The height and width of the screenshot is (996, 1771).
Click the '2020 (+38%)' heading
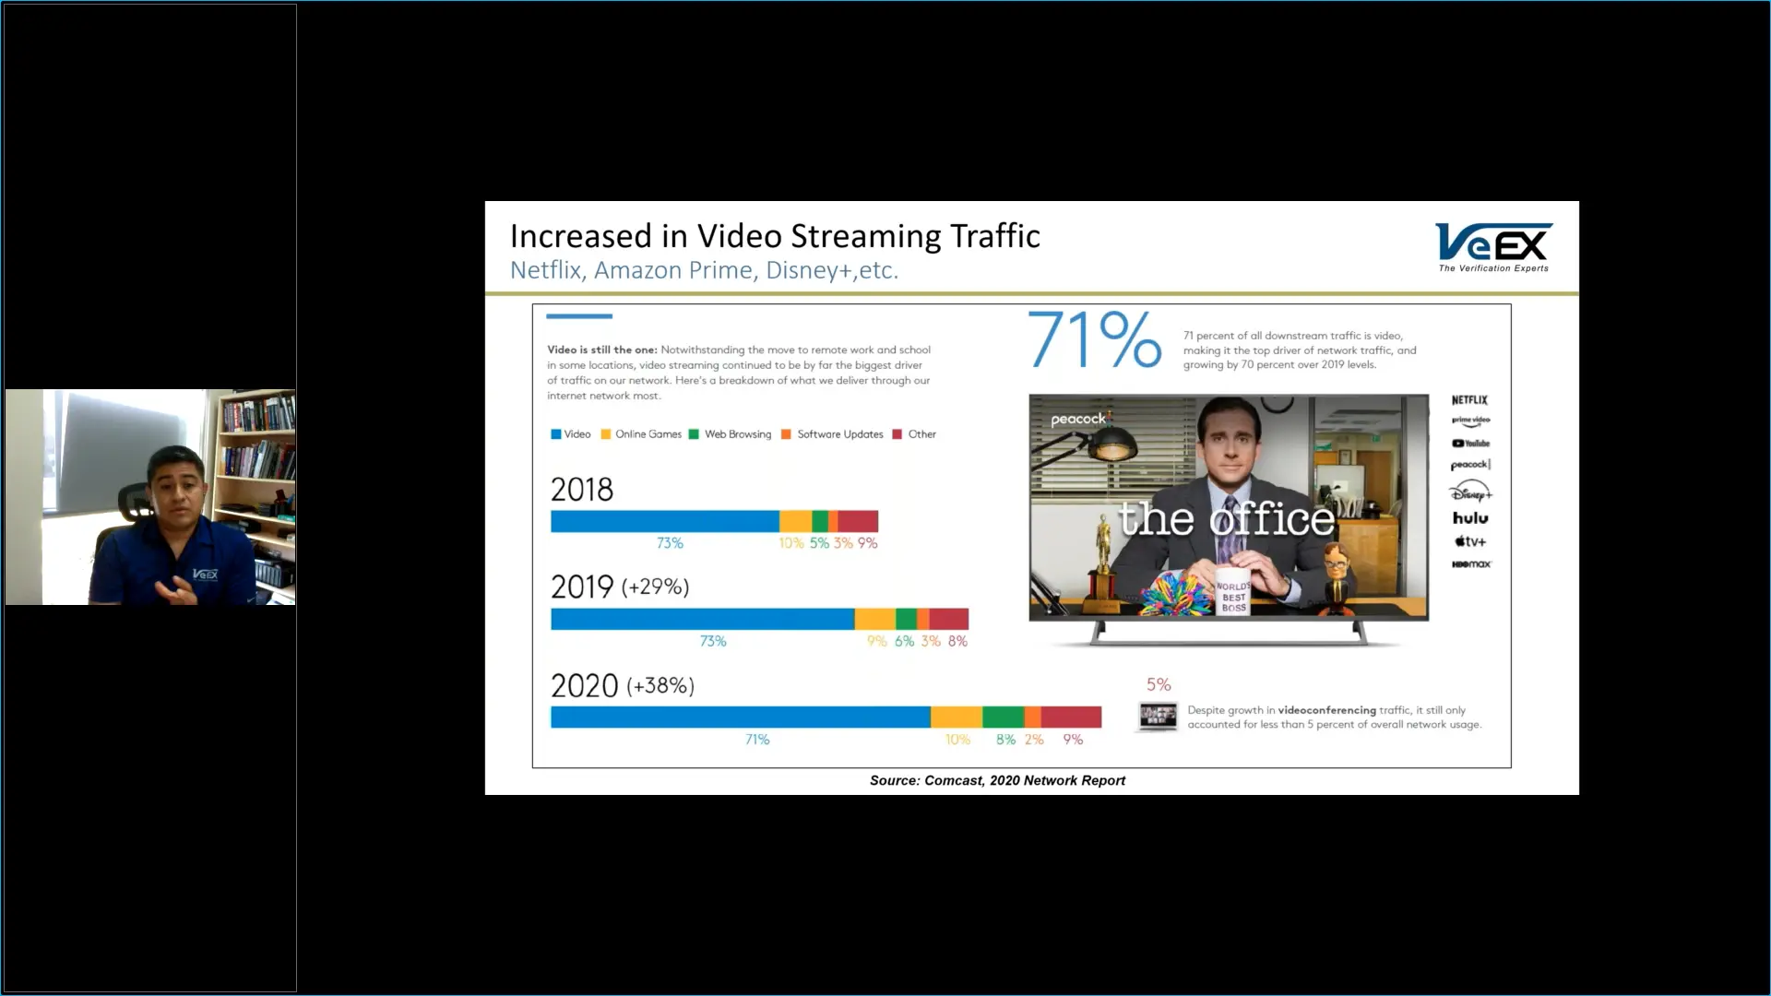point(623,685)
